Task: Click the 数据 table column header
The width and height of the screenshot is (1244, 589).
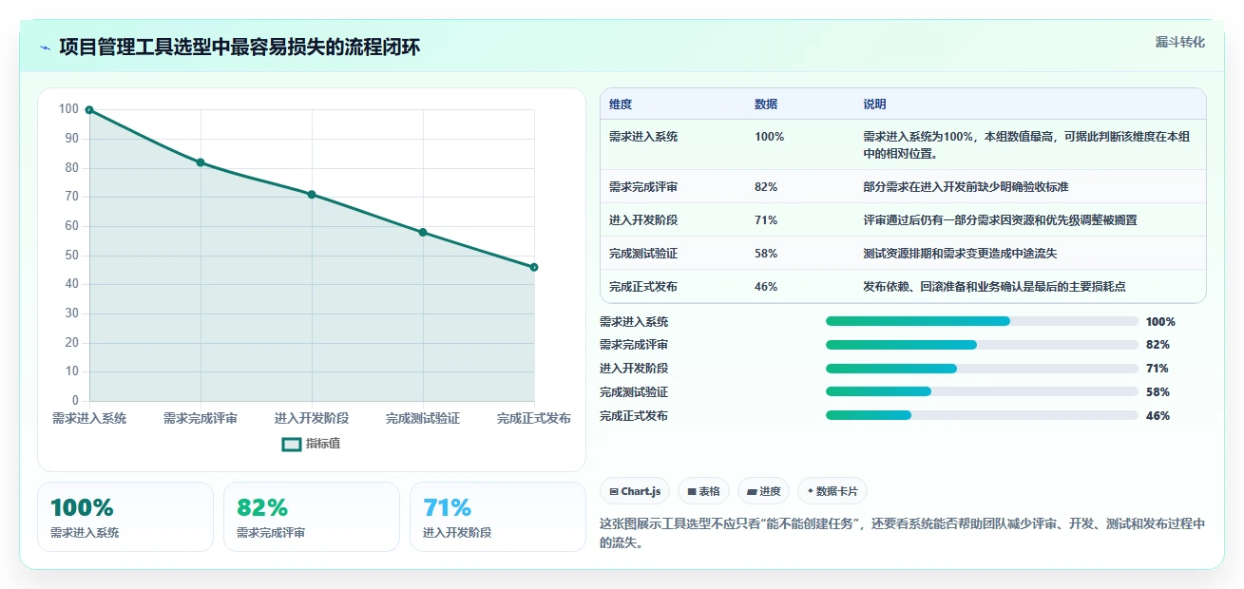Action: tap(766, 104)
